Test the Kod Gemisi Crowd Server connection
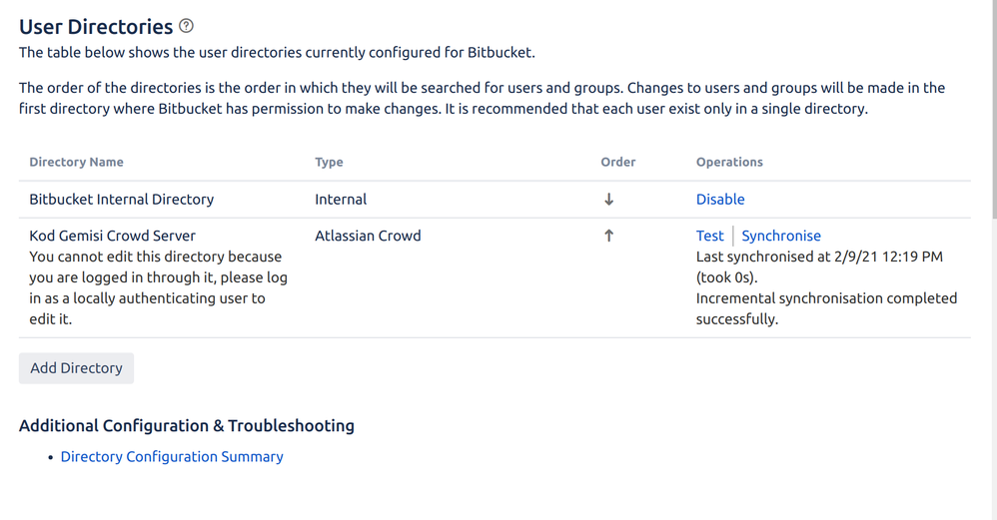 click(709, 236)
